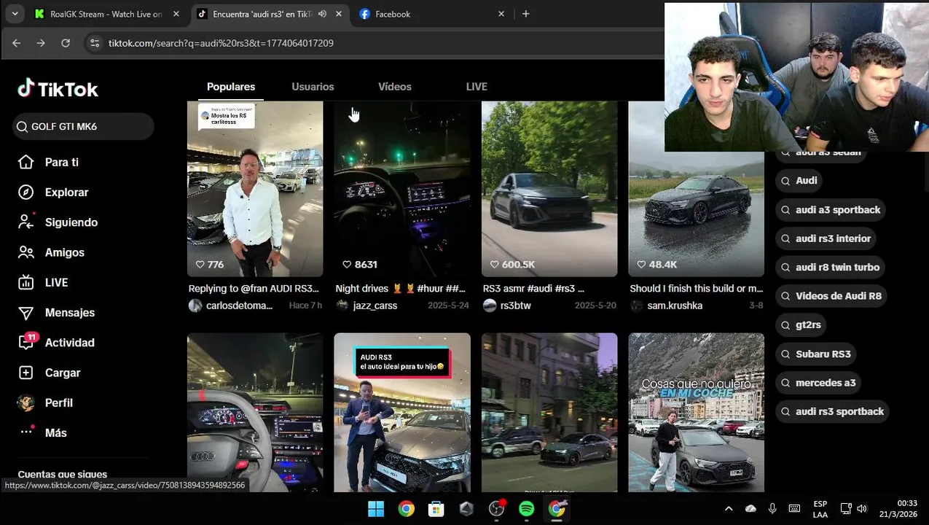The image size is (929, 525).
Task: Click the taskbar microphone icon
Action: (x=772, y=509)
